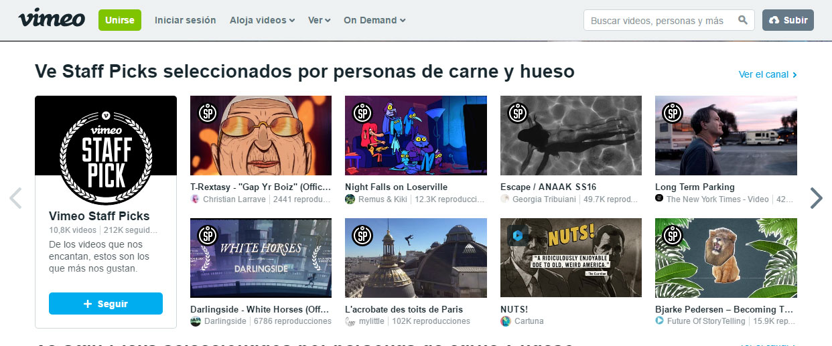Open the Ver el canal link

click(768, 74)
